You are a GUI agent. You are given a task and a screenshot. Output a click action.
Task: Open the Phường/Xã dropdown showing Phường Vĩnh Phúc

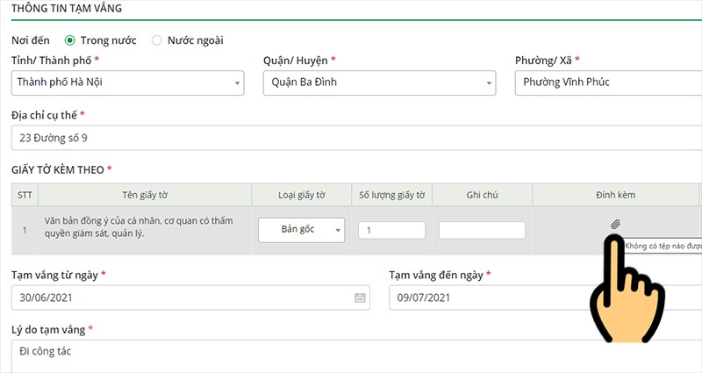(x=608, y=82)
